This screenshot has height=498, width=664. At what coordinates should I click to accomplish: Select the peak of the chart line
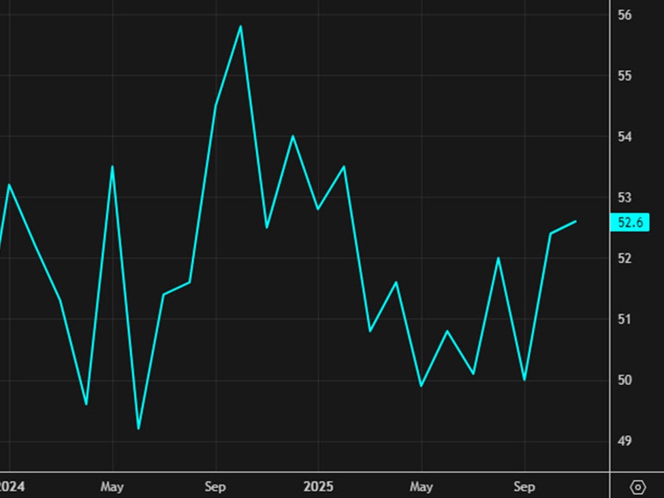tap(240, 26)
